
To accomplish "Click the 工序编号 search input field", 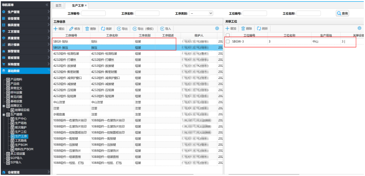I will 93,13.
